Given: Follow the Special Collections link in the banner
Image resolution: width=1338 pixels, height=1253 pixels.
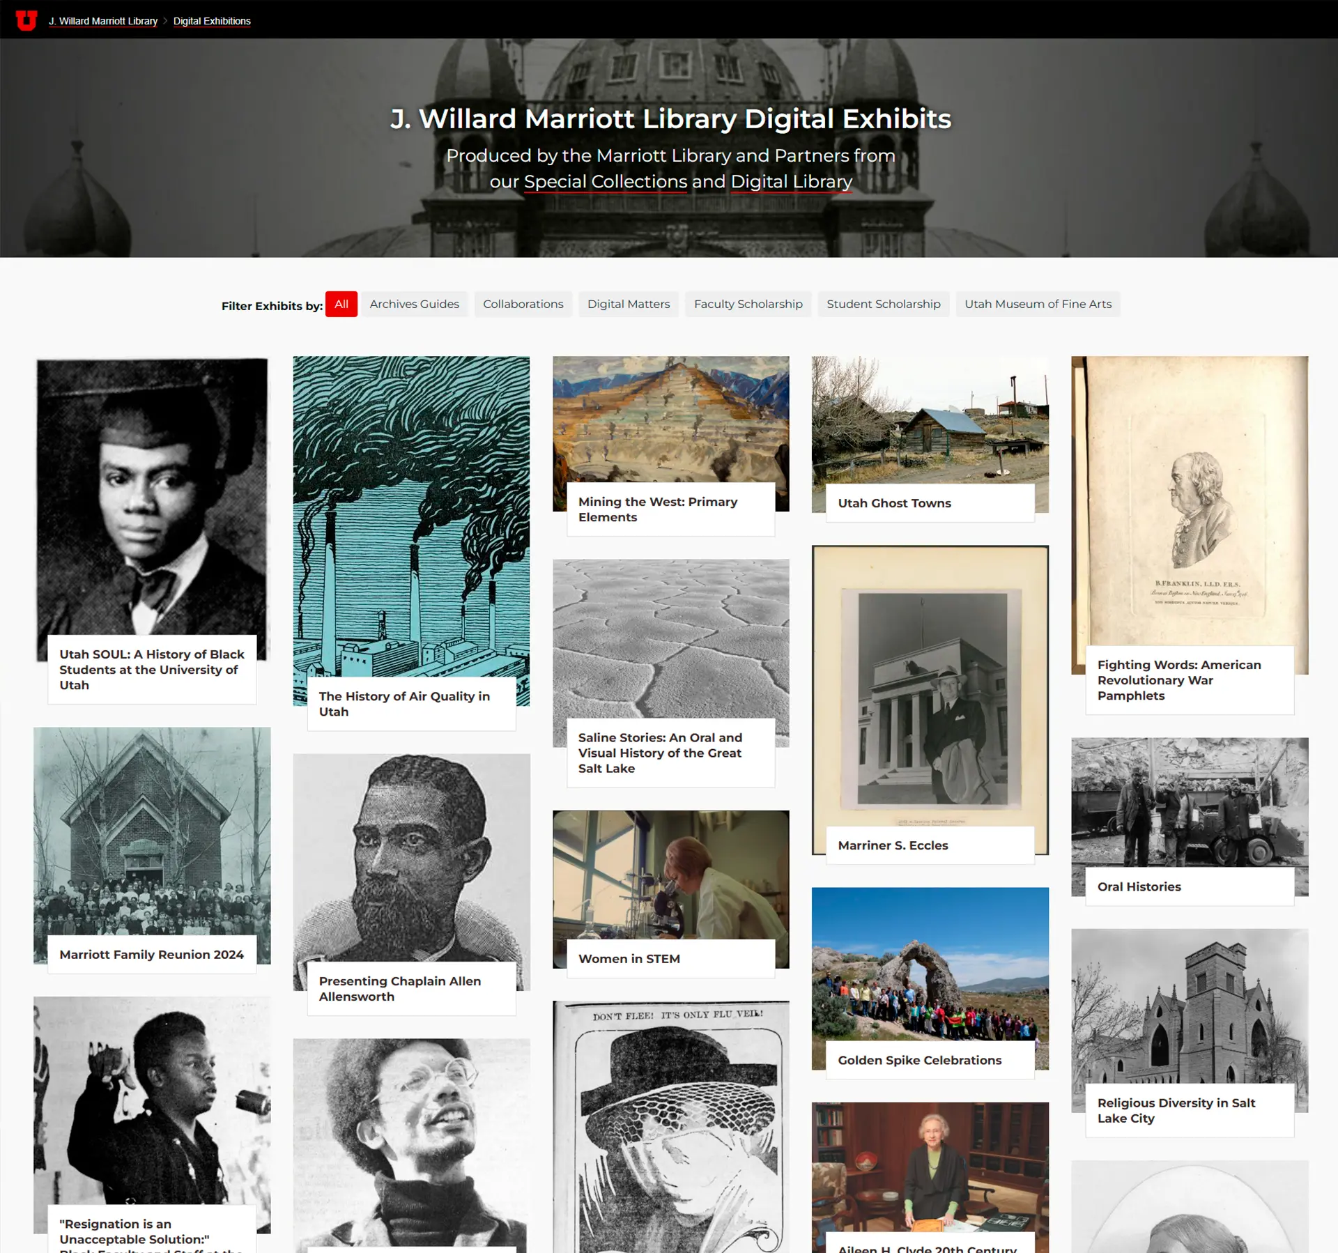Looking at the screenshot, I should tap(606, 182).
